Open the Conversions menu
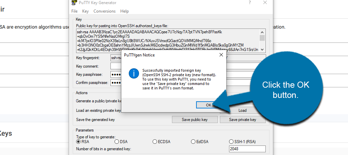348x155 pixels. point(104,11)
